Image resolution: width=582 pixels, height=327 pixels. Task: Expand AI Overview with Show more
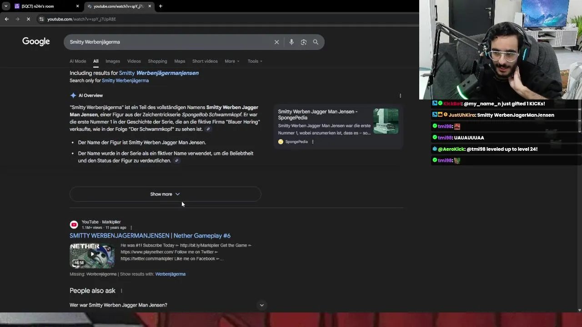pyautogui.click(x=165, y=194)
